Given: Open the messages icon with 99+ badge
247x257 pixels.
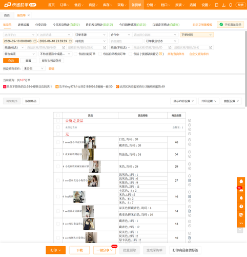Looking at the screenshot, I should point(241,190).
